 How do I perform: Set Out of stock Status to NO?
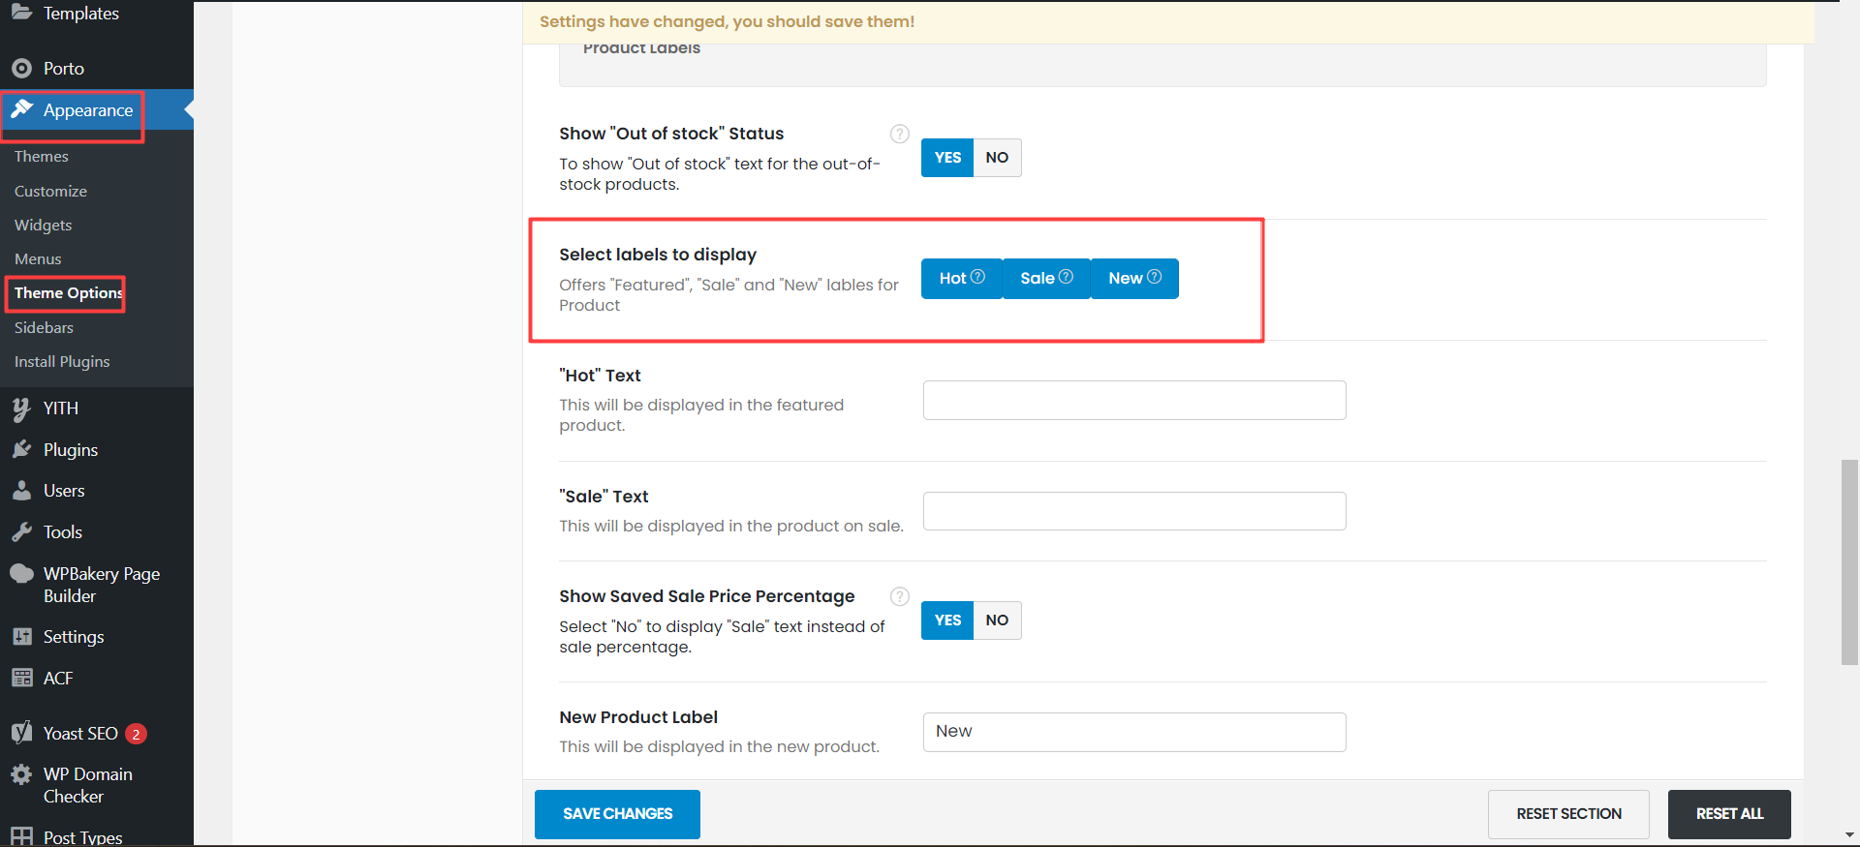997,157
